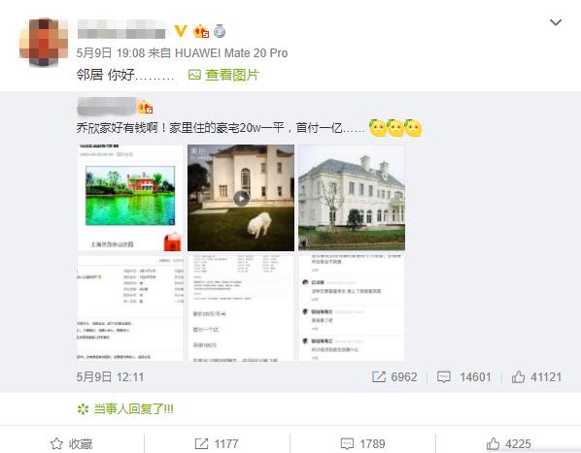This screenshot has height=453, width=581.
Task: Click the silver medal badge icon
Action: pos(220,31)
